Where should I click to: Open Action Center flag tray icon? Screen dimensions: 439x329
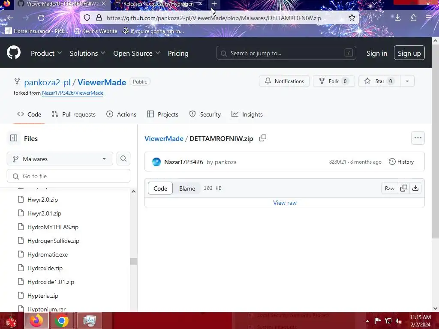[378, 320]
